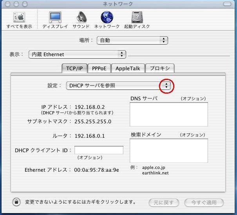
Task: Click the example text earthlink.net
Action: (x=155, y=173)
